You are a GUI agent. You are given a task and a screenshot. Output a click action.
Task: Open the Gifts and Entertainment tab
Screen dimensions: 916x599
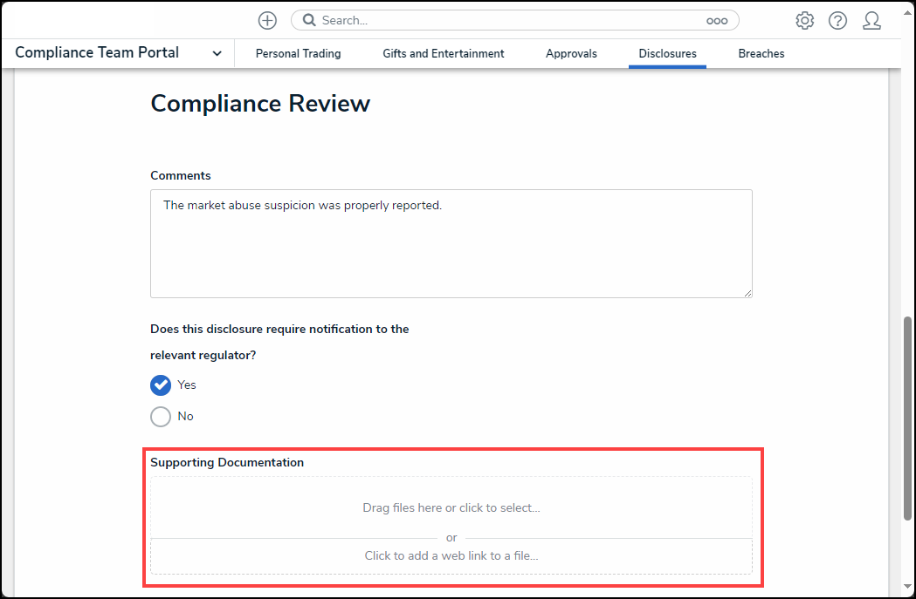(x=443, y=54)
